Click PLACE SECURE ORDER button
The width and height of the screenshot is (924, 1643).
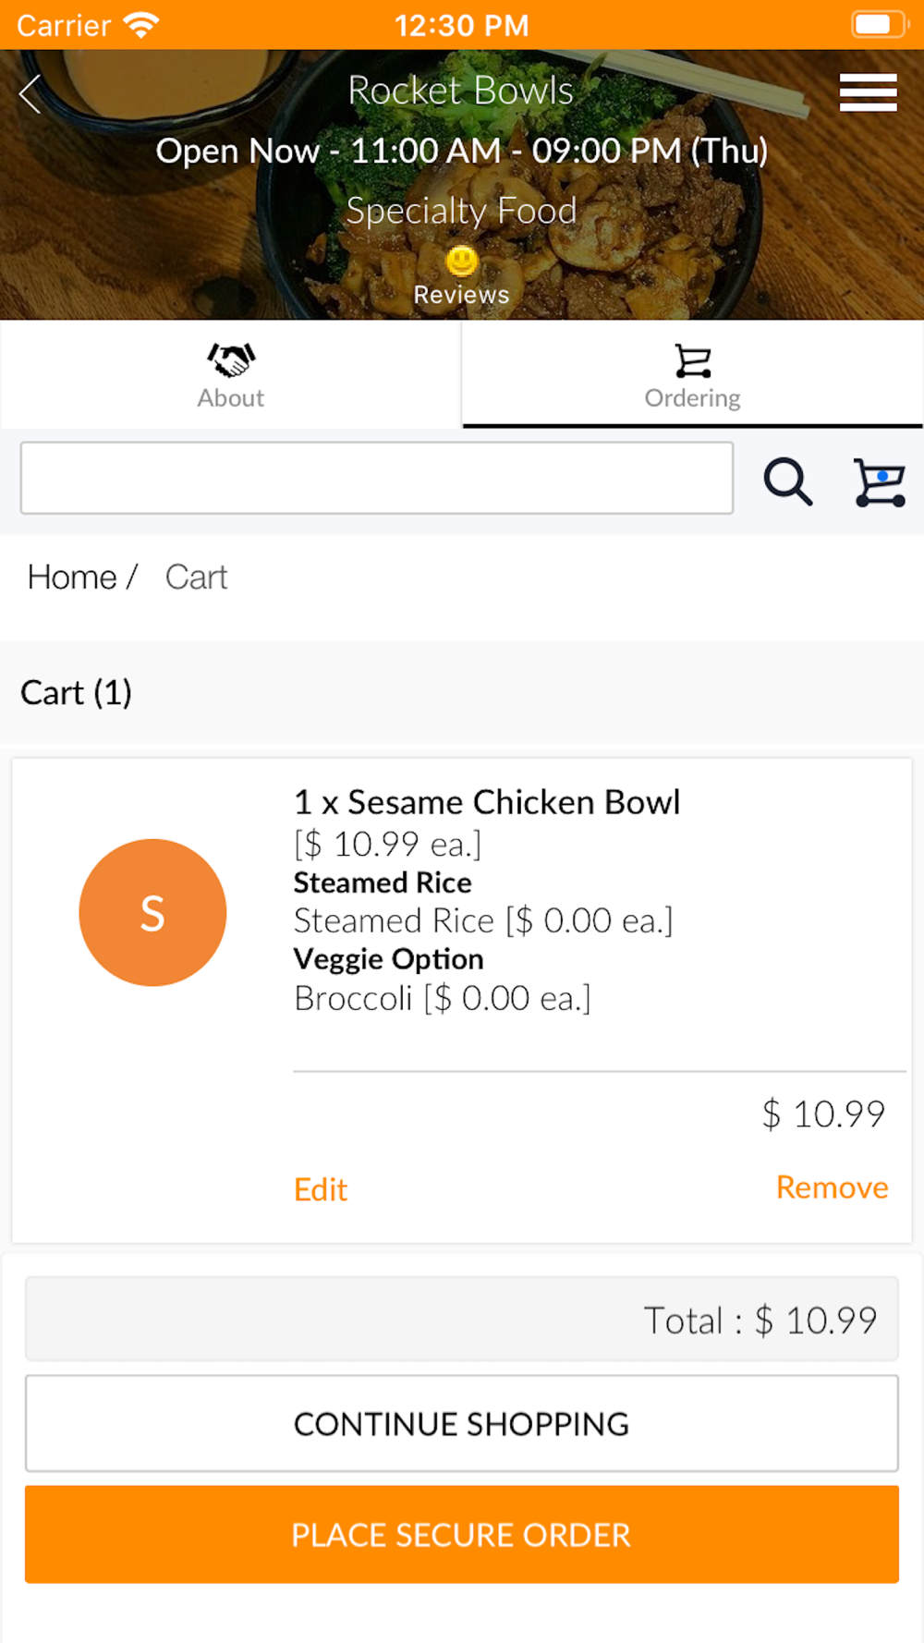point(462,1535)
